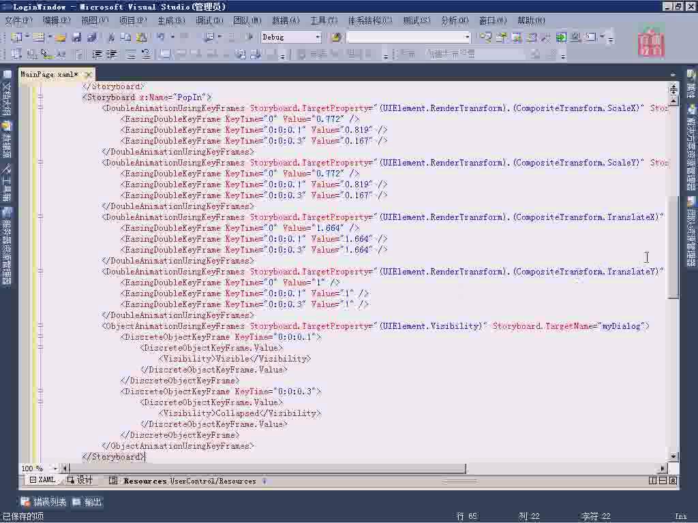Click the UserControl/Resources path breadcrumb
This screenshot has width=698, height=523.
(x=213, y=481)
